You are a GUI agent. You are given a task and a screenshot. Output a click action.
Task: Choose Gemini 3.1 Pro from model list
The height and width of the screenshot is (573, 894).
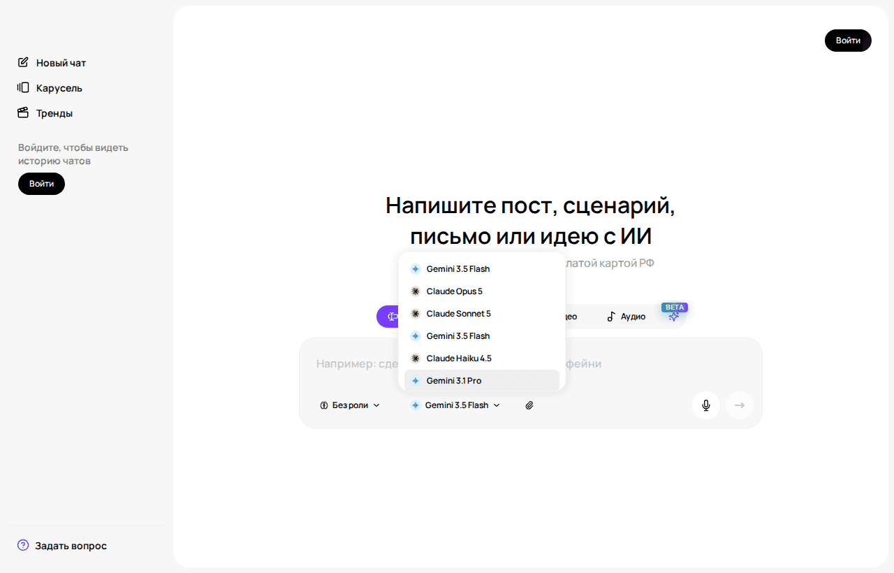(482, 381)
